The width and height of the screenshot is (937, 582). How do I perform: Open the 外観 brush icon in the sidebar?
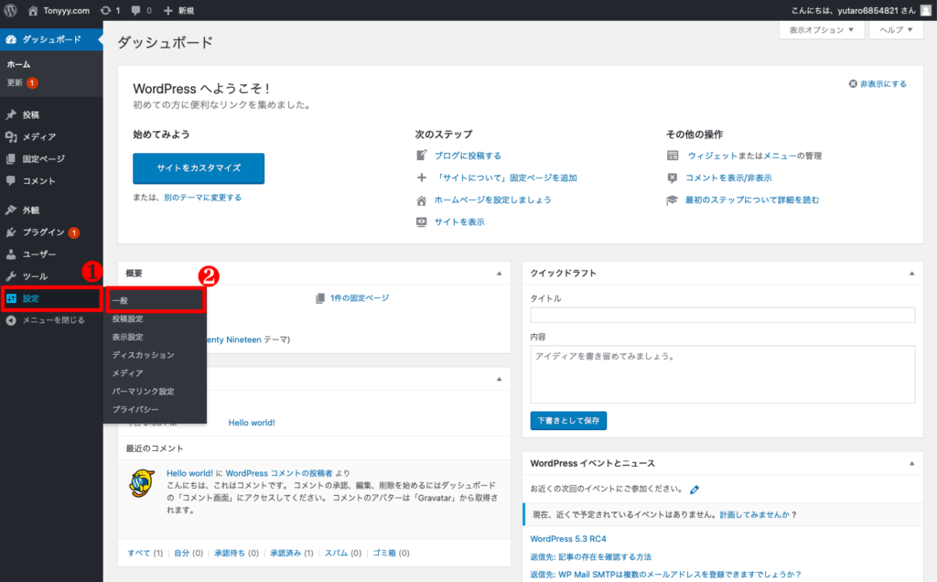point(11,210)
